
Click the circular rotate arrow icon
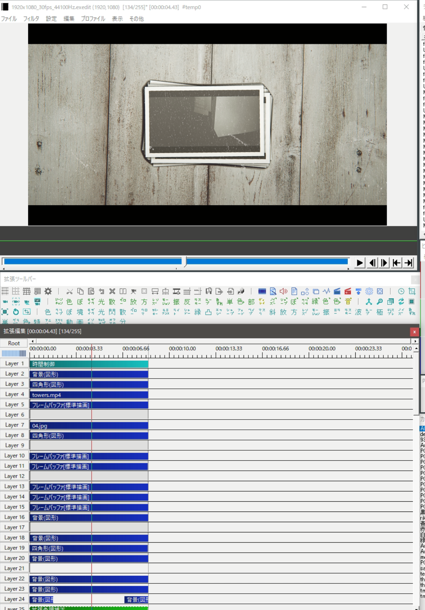tap(16, 312)
